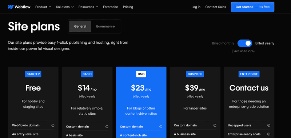Open info icon for Business plan Custom domain
This screenshot has width=291, height=138.
pyautogui.click(x=215, y=125)
